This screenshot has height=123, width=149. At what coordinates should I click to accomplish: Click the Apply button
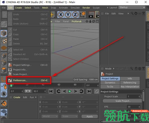(90, 116)
